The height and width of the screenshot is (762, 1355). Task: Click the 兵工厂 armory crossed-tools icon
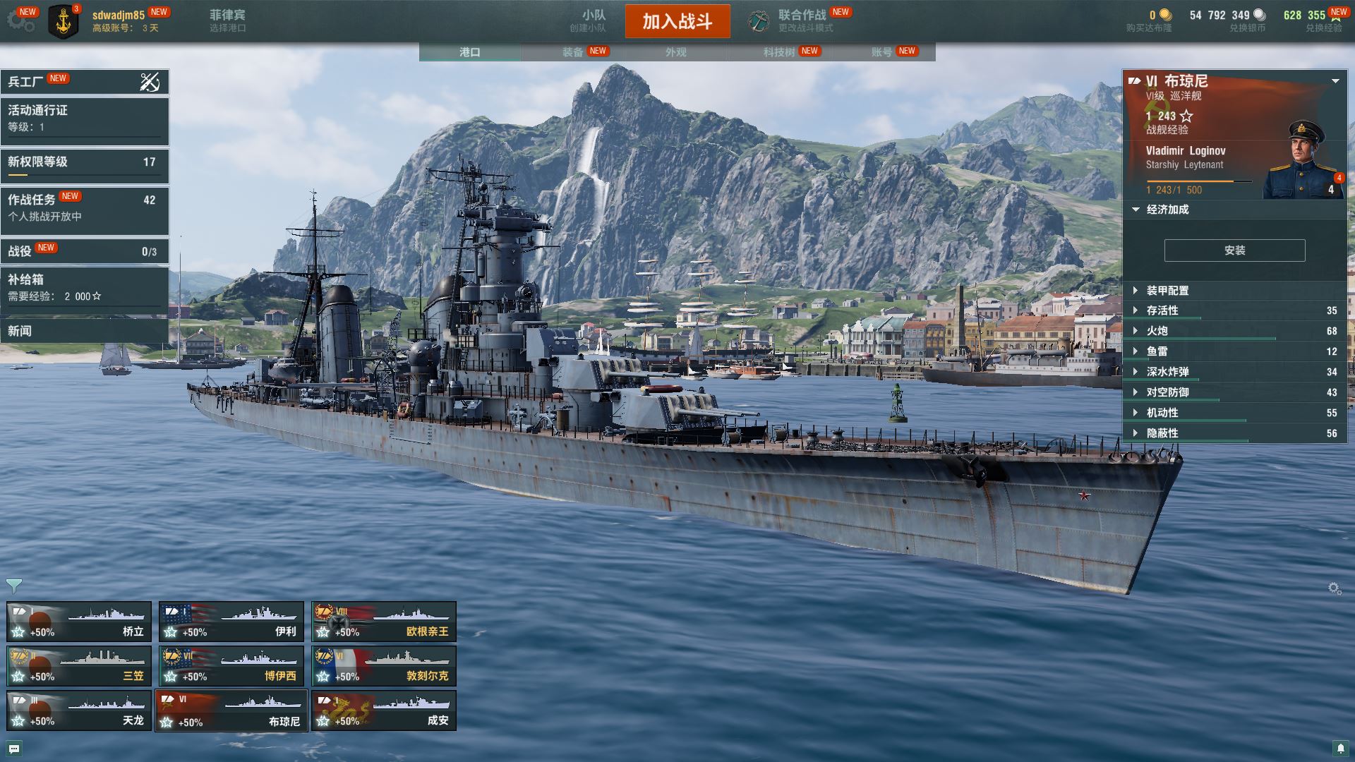tap(149, 83)
